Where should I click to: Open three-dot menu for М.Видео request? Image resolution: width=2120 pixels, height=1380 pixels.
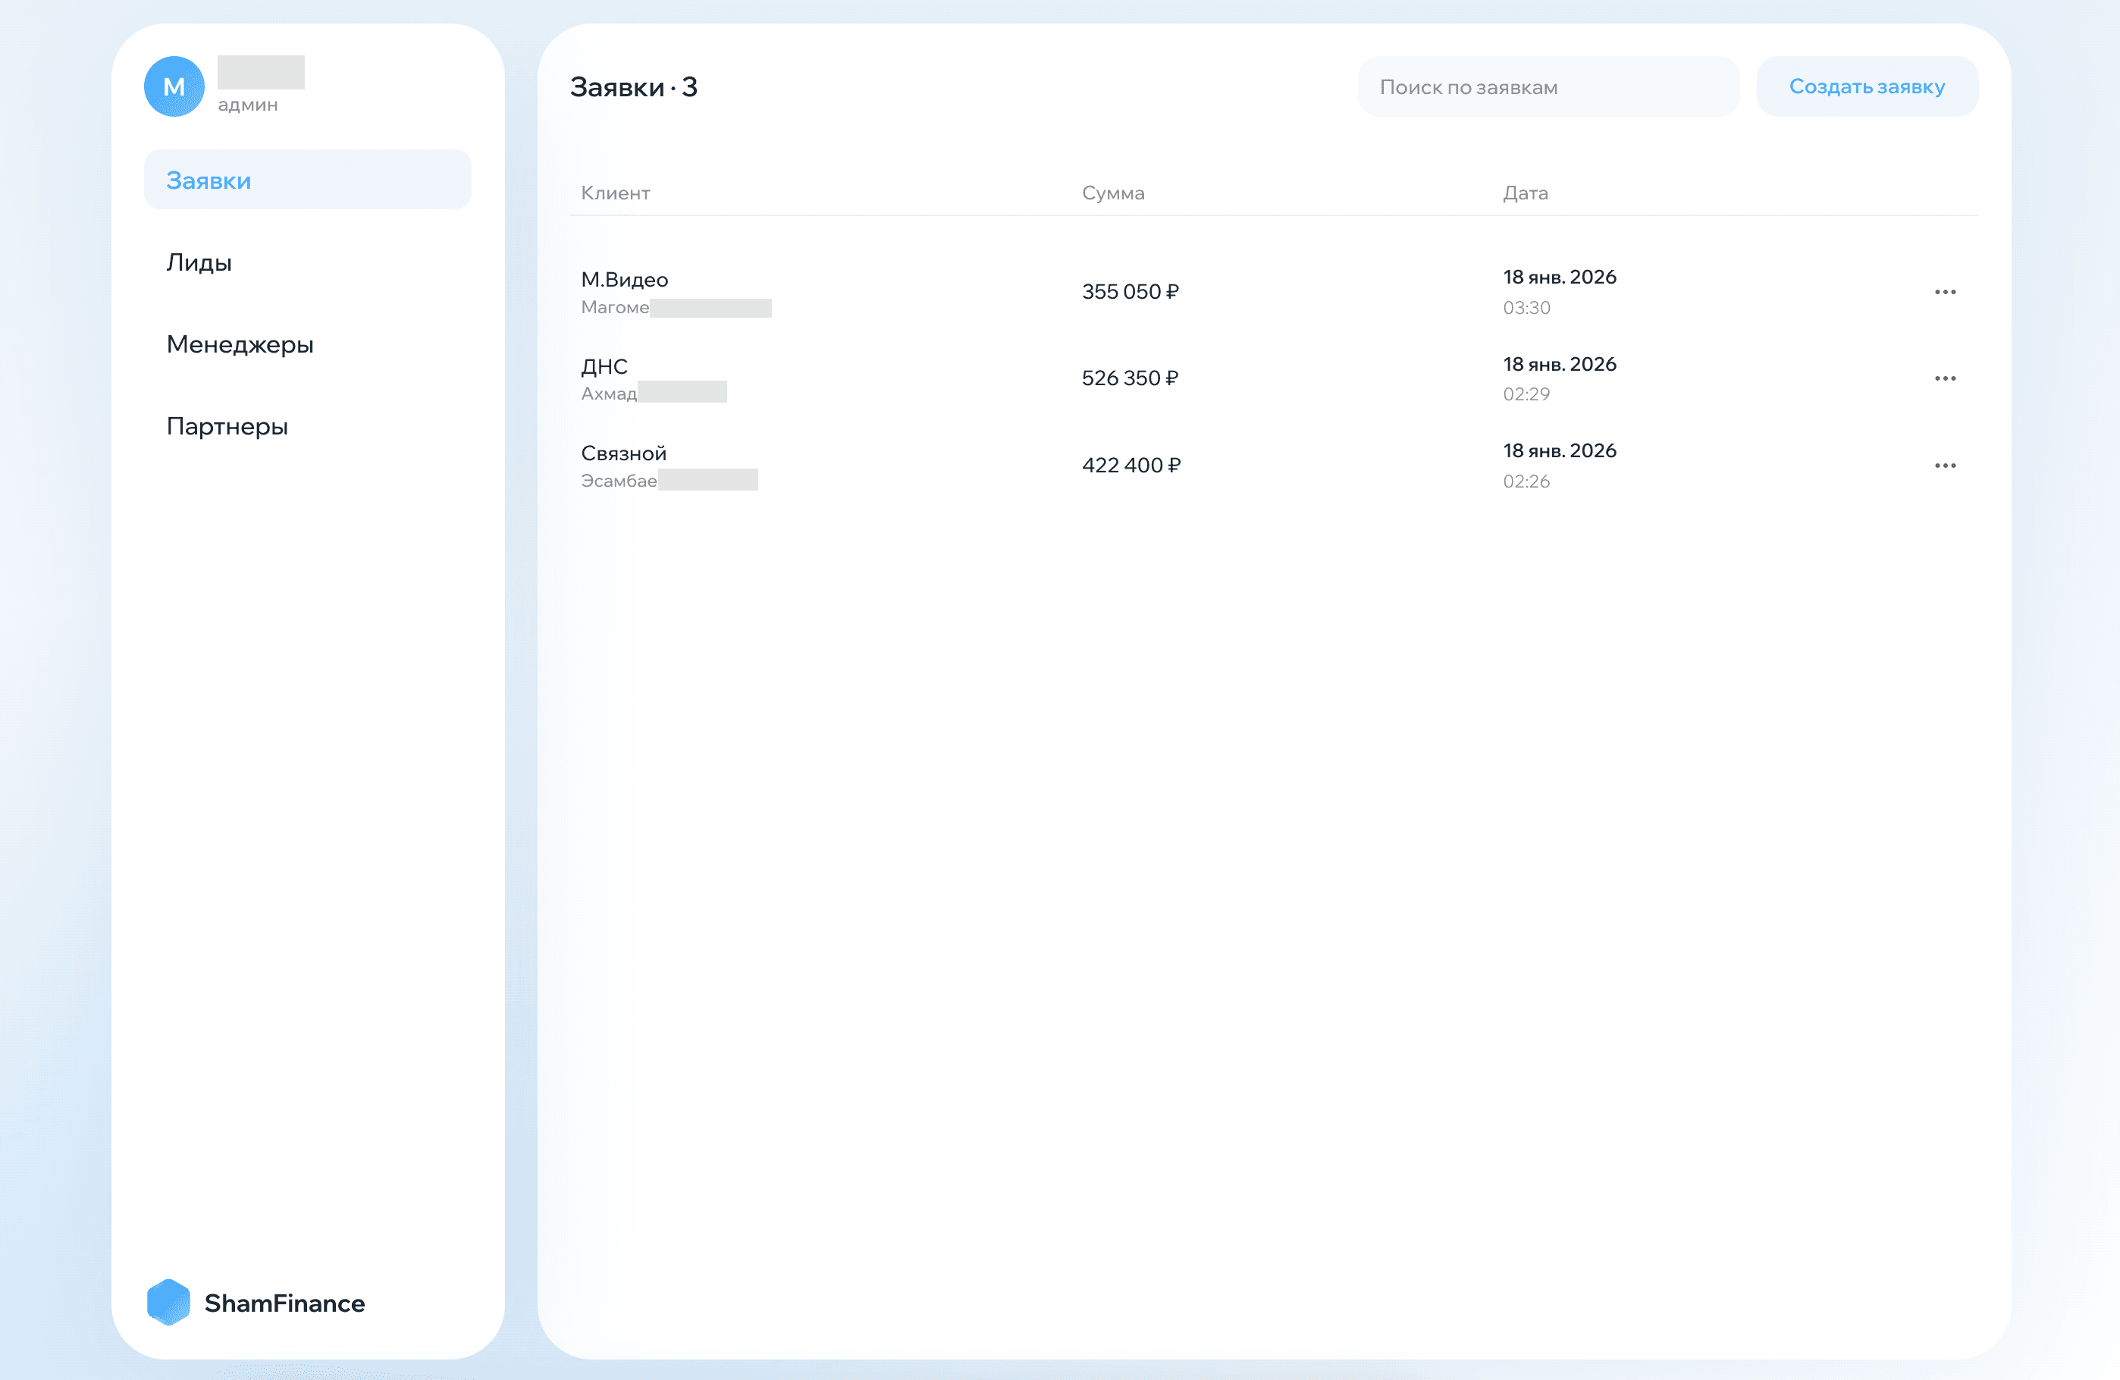1945,292
